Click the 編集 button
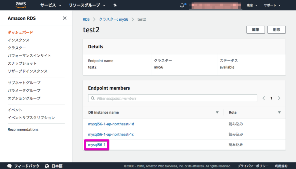 point(256,30)
